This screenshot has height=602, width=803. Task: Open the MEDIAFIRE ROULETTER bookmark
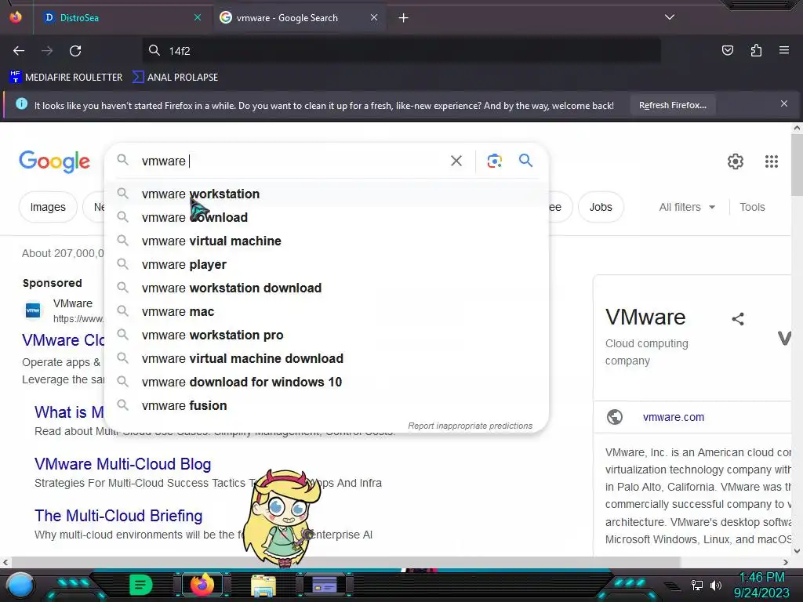point(66,78)
